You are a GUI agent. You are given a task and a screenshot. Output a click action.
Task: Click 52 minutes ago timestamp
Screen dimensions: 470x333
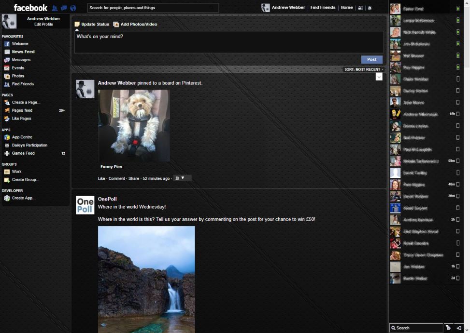click(156, 178)
